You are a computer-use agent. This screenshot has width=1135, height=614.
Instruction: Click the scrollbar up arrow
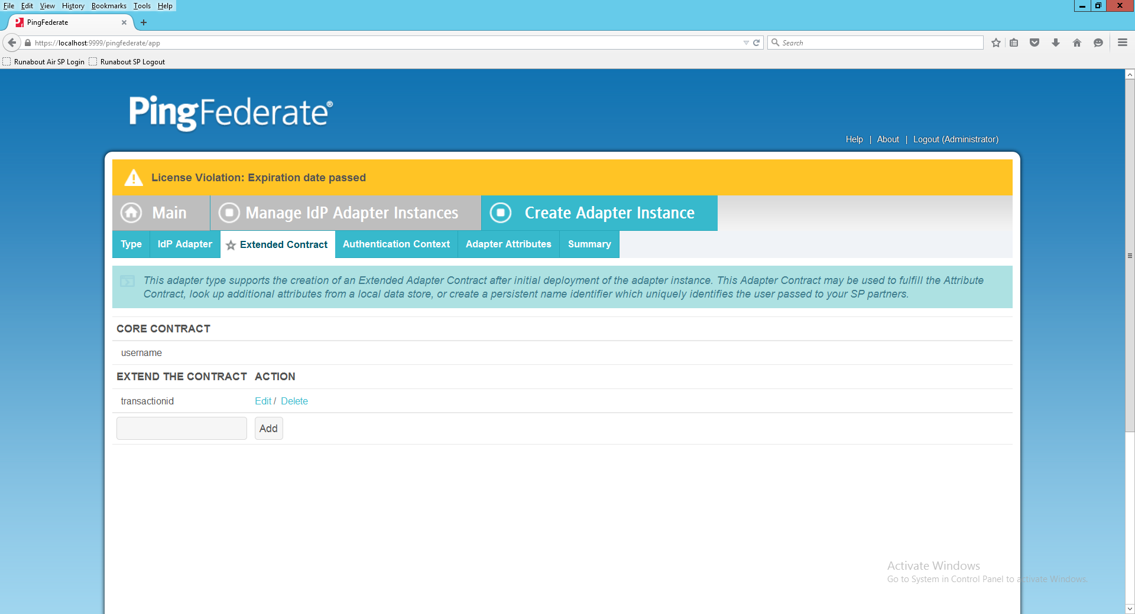coord(1130,74)
